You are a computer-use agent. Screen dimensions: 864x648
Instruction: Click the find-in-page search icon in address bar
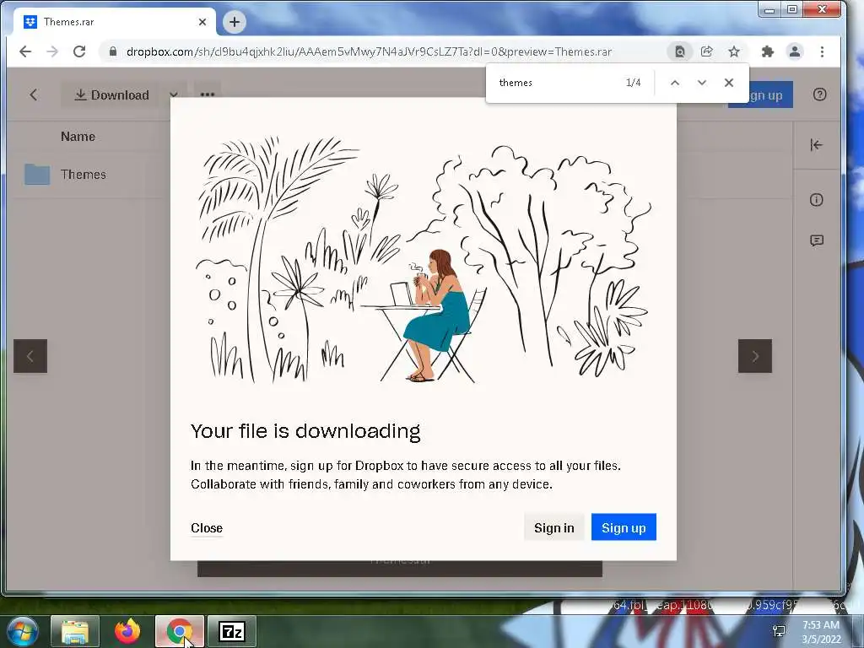[x=680, y=51]
